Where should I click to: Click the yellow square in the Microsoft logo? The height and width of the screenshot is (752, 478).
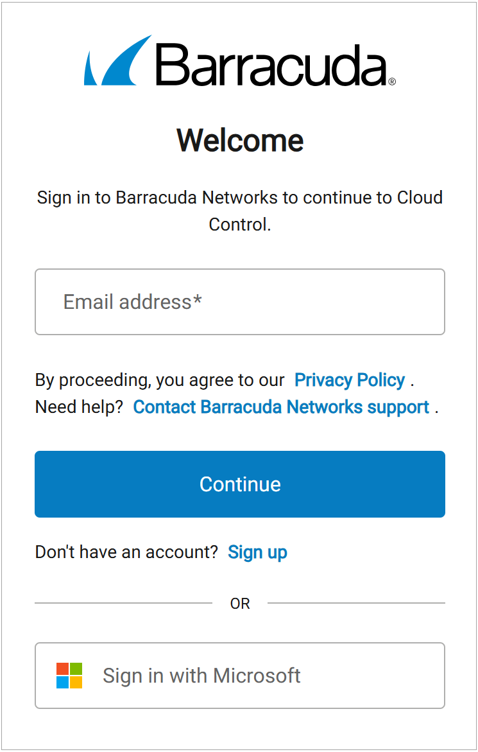[76, 682]
